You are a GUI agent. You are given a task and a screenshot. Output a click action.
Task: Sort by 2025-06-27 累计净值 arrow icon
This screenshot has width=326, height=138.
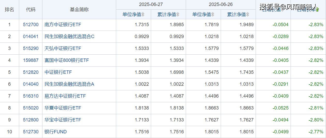tap(178, 14)
